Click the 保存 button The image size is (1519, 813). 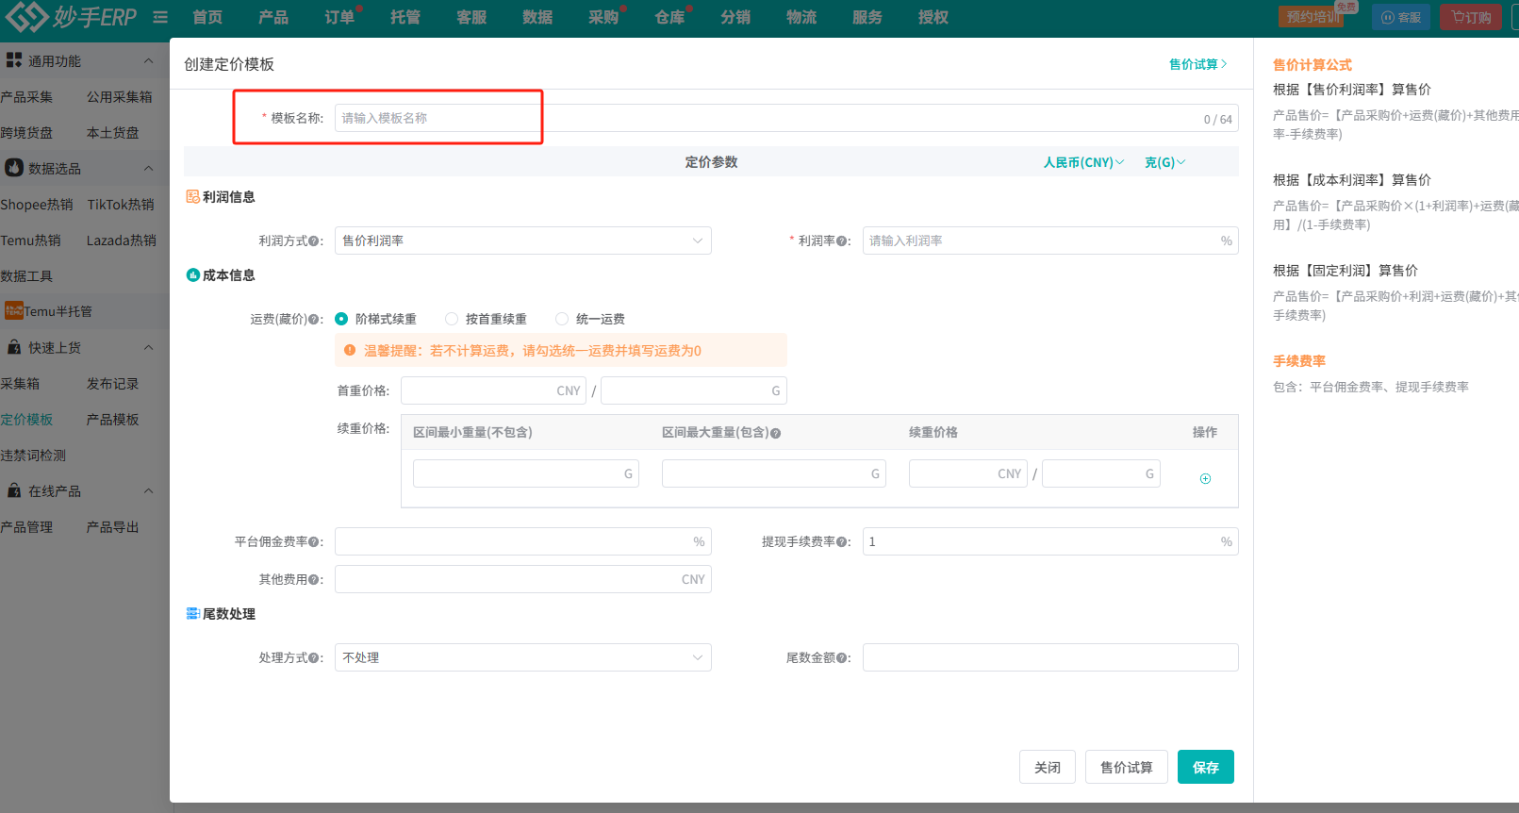point(1205,767)
